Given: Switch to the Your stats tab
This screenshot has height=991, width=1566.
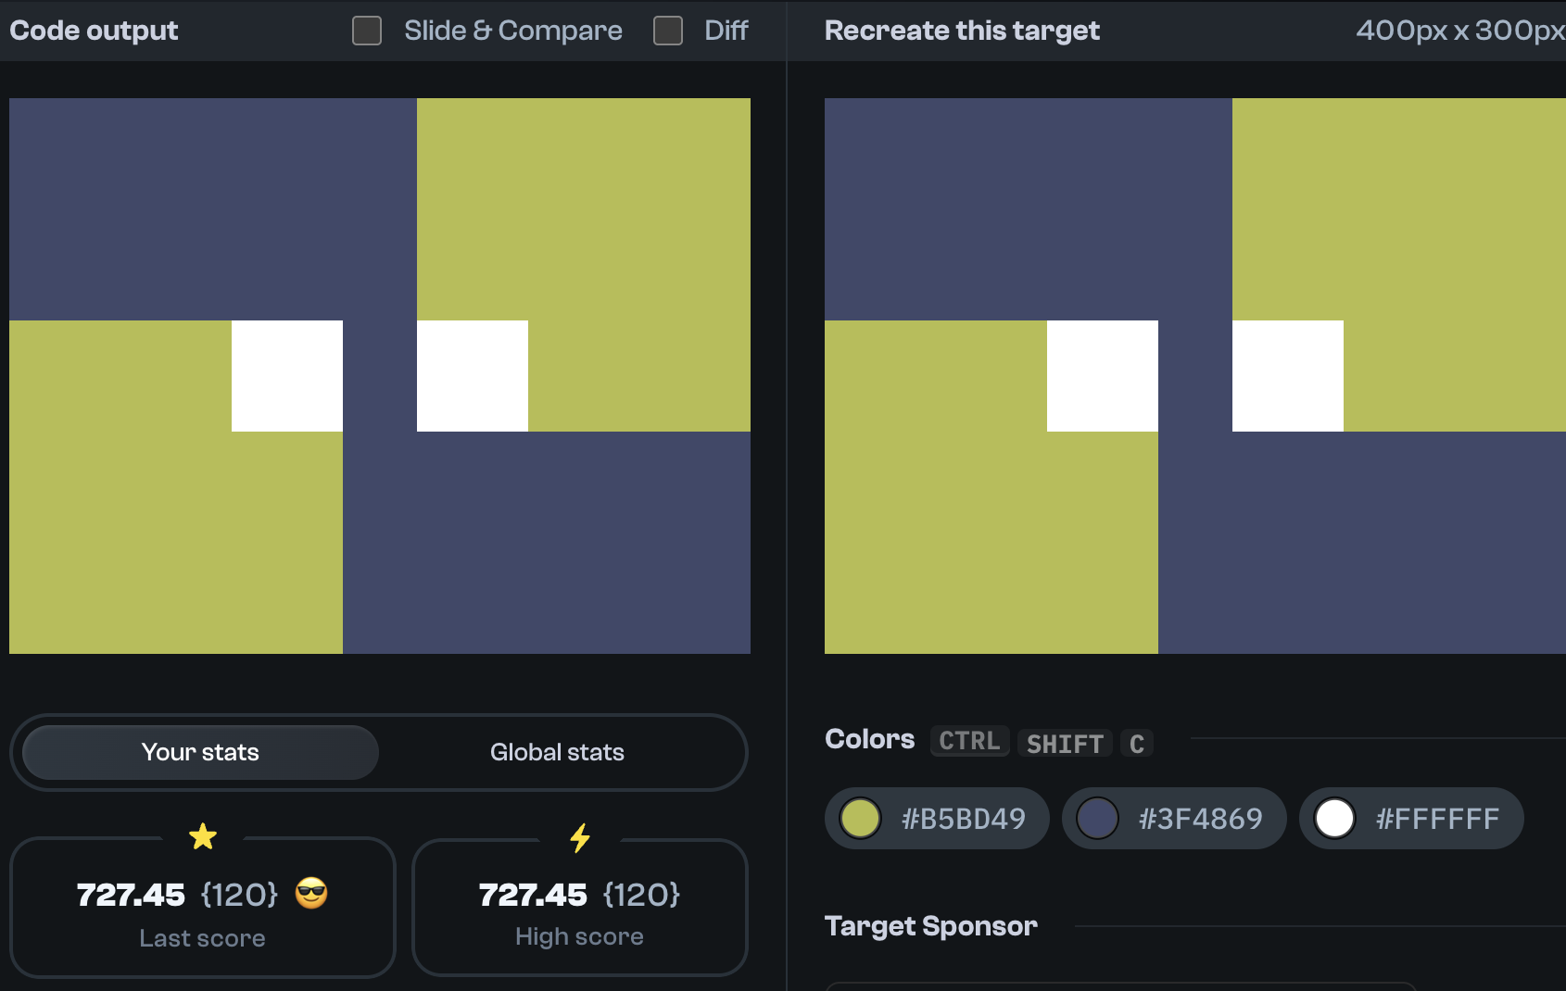Looking at the screenshot, I should (200, 752).
